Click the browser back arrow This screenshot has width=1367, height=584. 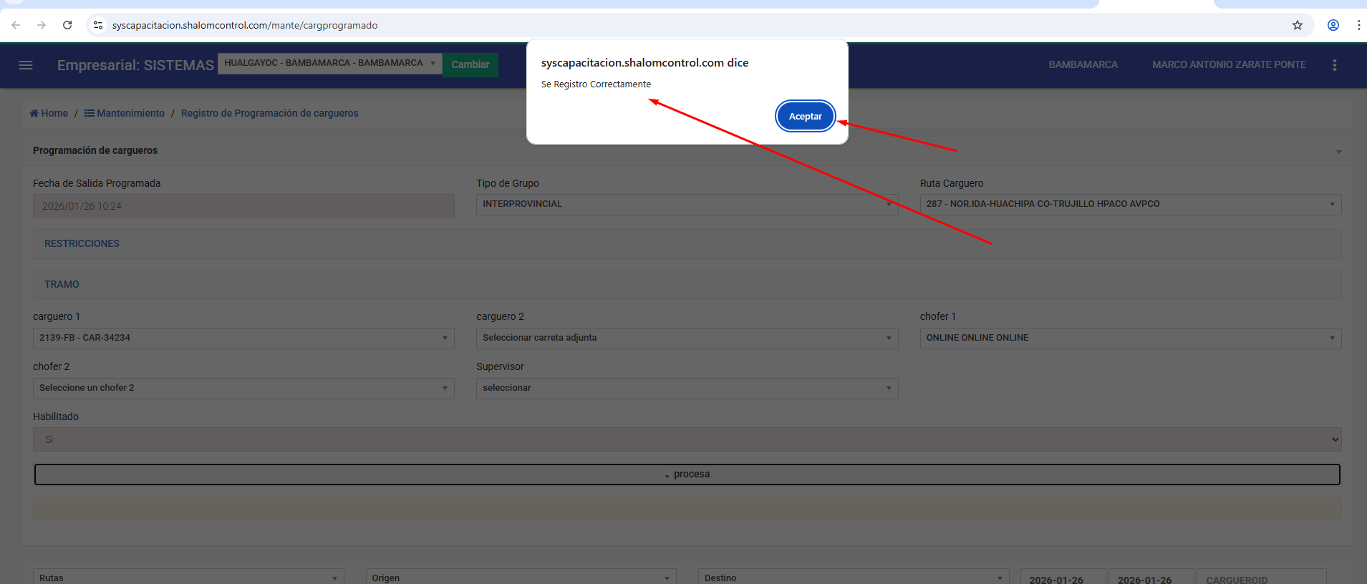16,25
